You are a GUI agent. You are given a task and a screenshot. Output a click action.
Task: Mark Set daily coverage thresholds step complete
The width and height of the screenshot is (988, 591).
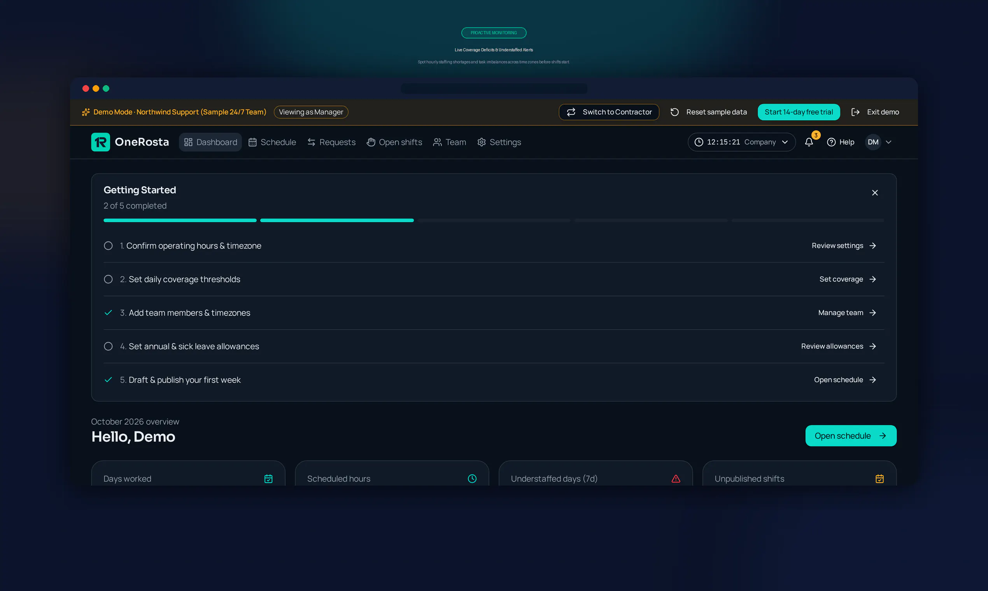[109, 279]
